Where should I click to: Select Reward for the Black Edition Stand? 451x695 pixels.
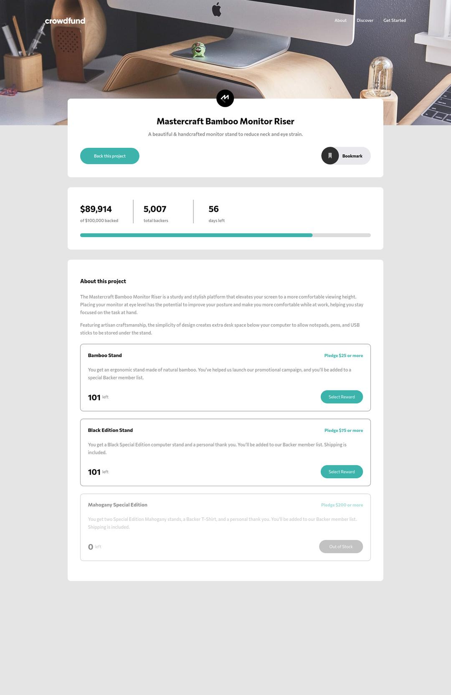point(342,472)
